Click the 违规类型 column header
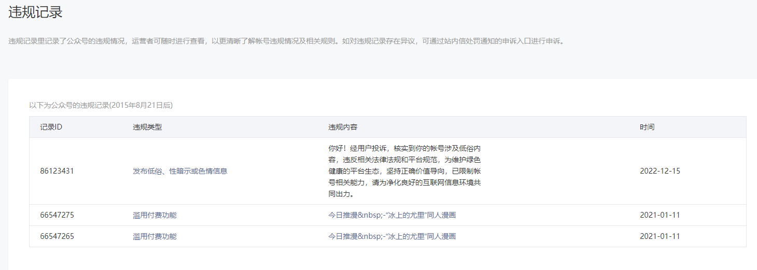The height and width of the screenshot is (270, 757). pos(147,127)
